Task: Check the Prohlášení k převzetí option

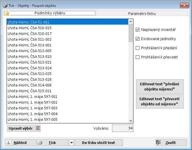Action: coord(138,57)
